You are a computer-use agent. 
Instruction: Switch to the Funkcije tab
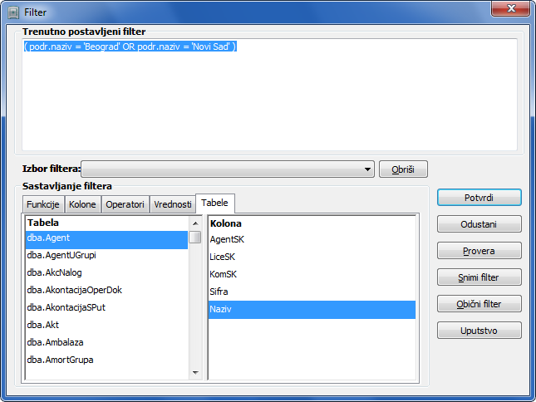point(42,204)
